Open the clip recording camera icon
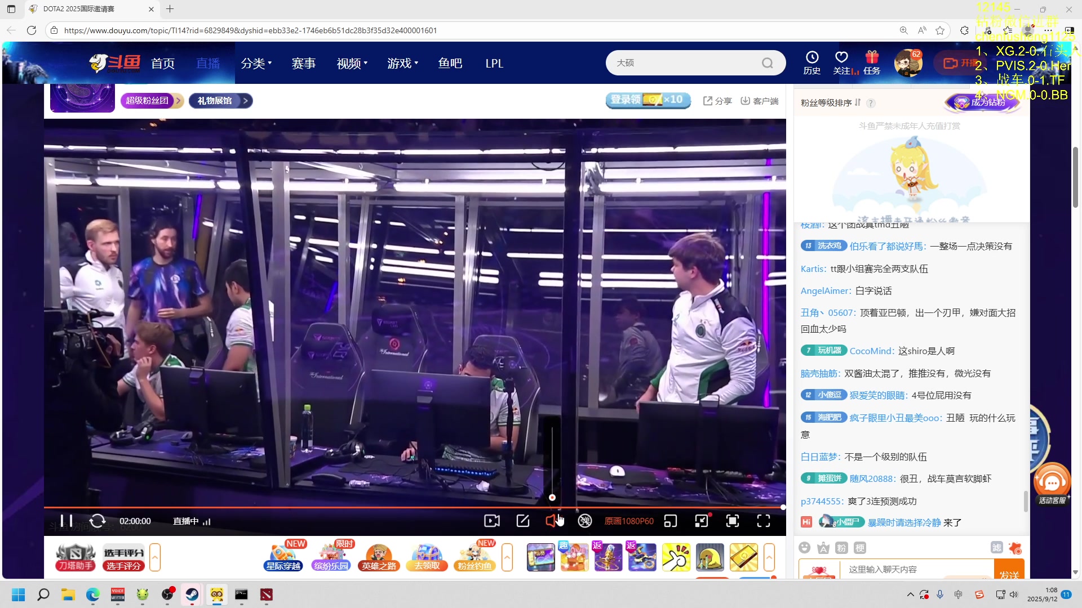This screenshot has height=608, width=1082. click(x=492, y=521)
